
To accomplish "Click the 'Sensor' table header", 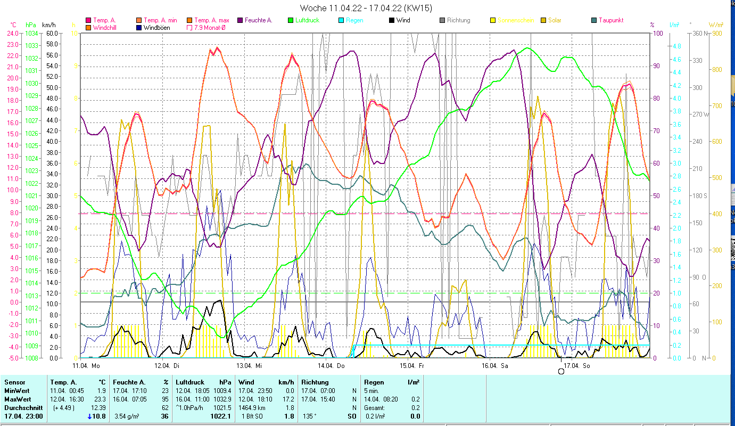I will pos(14,382).
